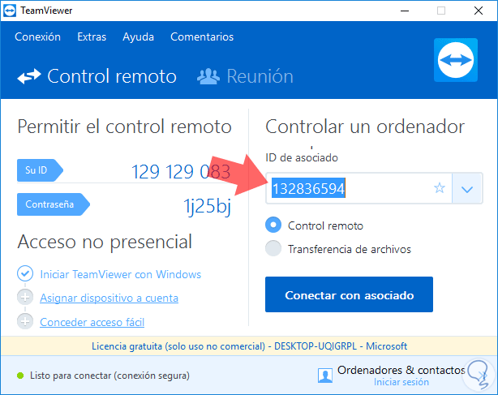
Task: Click the plus icon beside Conceder acceso fácil
Action: pyautogui.click(x=25, y=322)
